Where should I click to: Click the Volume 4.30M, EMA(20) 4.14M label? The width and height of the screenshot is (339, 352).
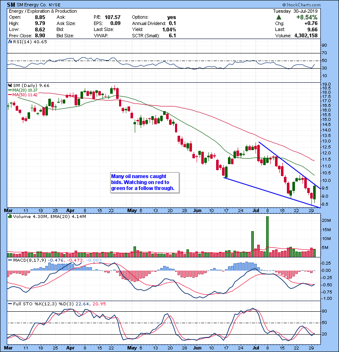[x=49, y=217]
